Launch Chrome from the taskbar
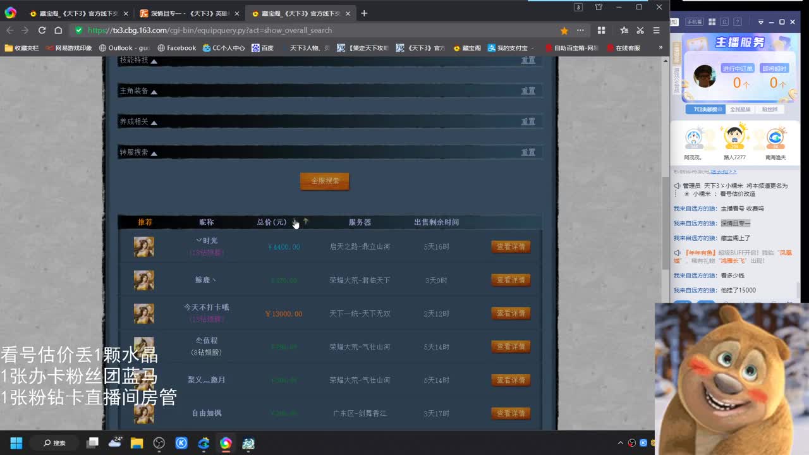809x455 pixels. [x=226, y=443]
